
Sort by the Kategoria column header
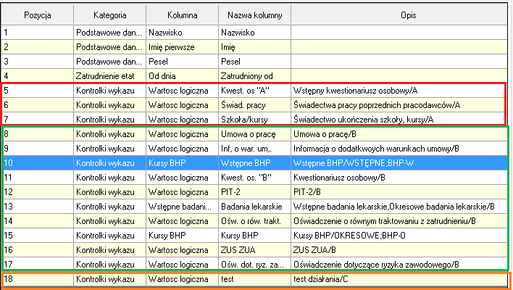point(110,15)
